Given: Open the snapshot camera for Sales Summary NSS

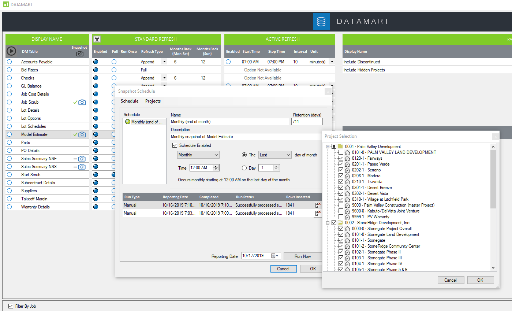Looking at the screenshot, I should [x=82, y=167].
